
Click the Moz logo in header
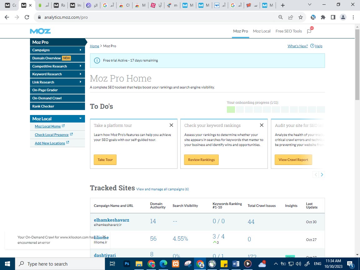click(40, 31)
